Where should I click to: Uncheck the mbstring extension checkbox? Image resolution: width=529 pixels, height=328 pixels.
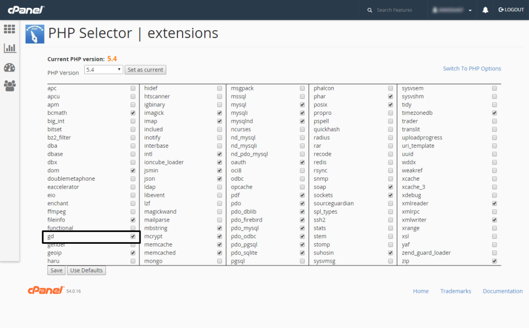coord(220,228)
